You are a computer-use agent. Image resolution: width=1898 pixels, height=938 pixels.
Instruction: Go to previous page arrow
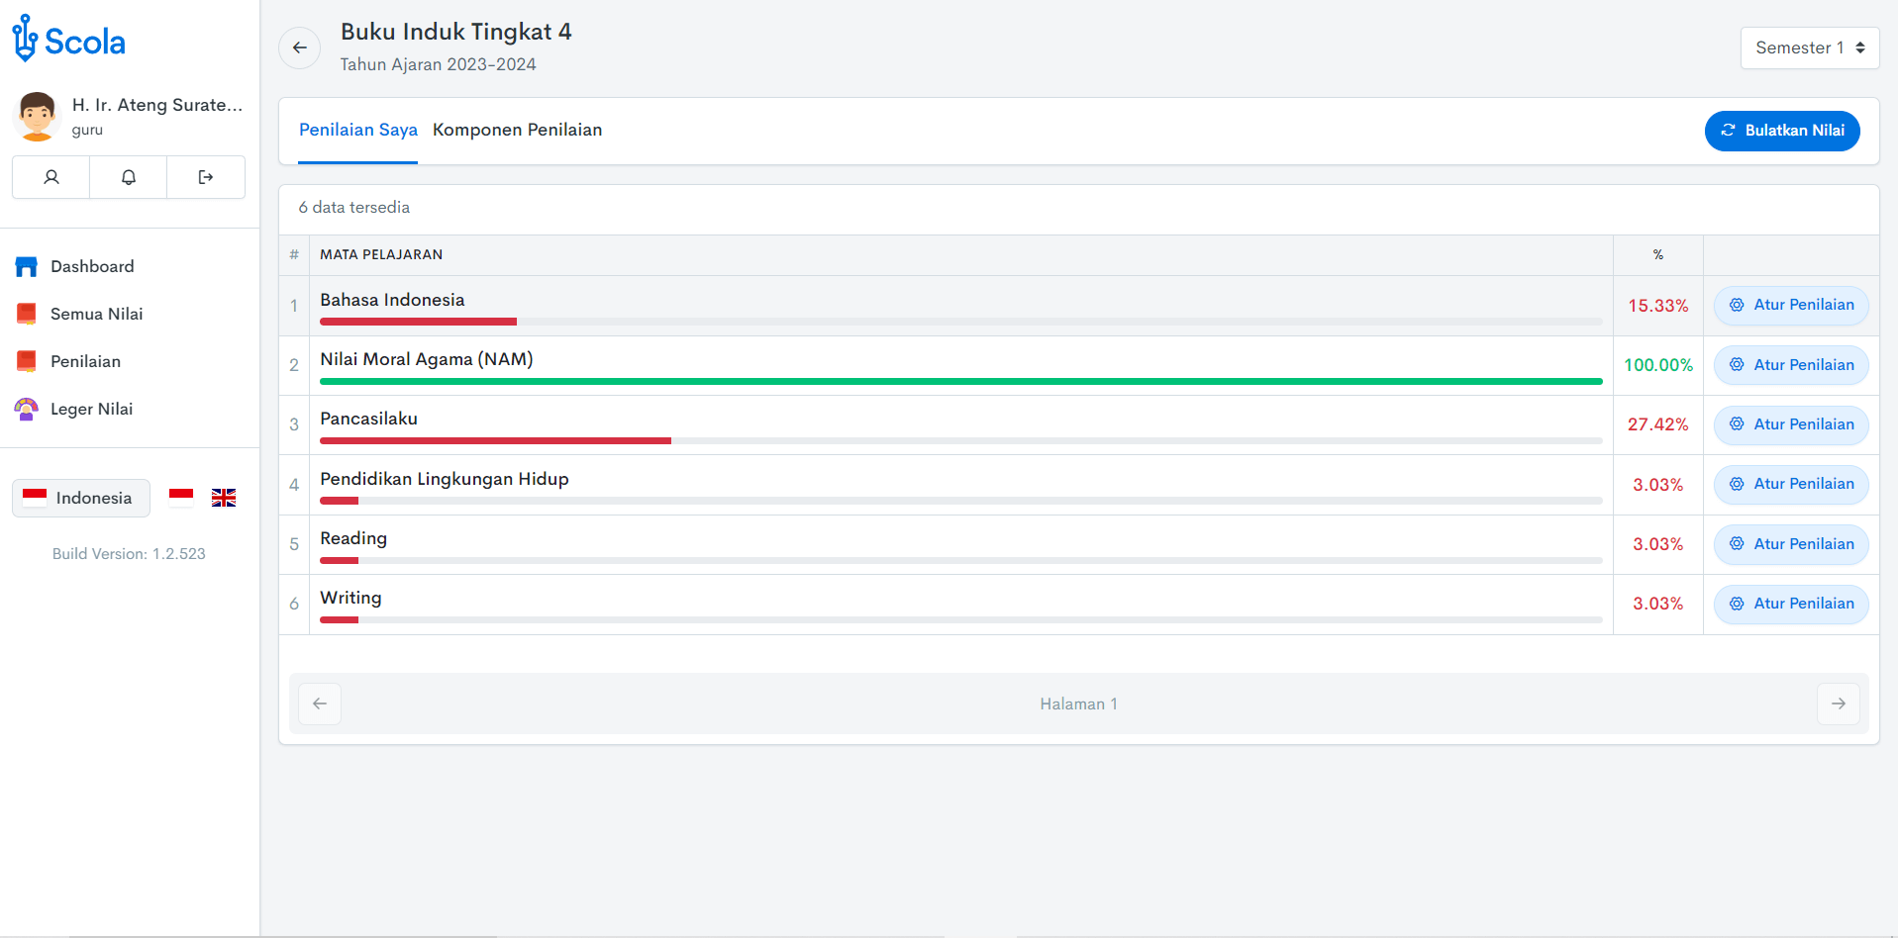pos(320,703)
